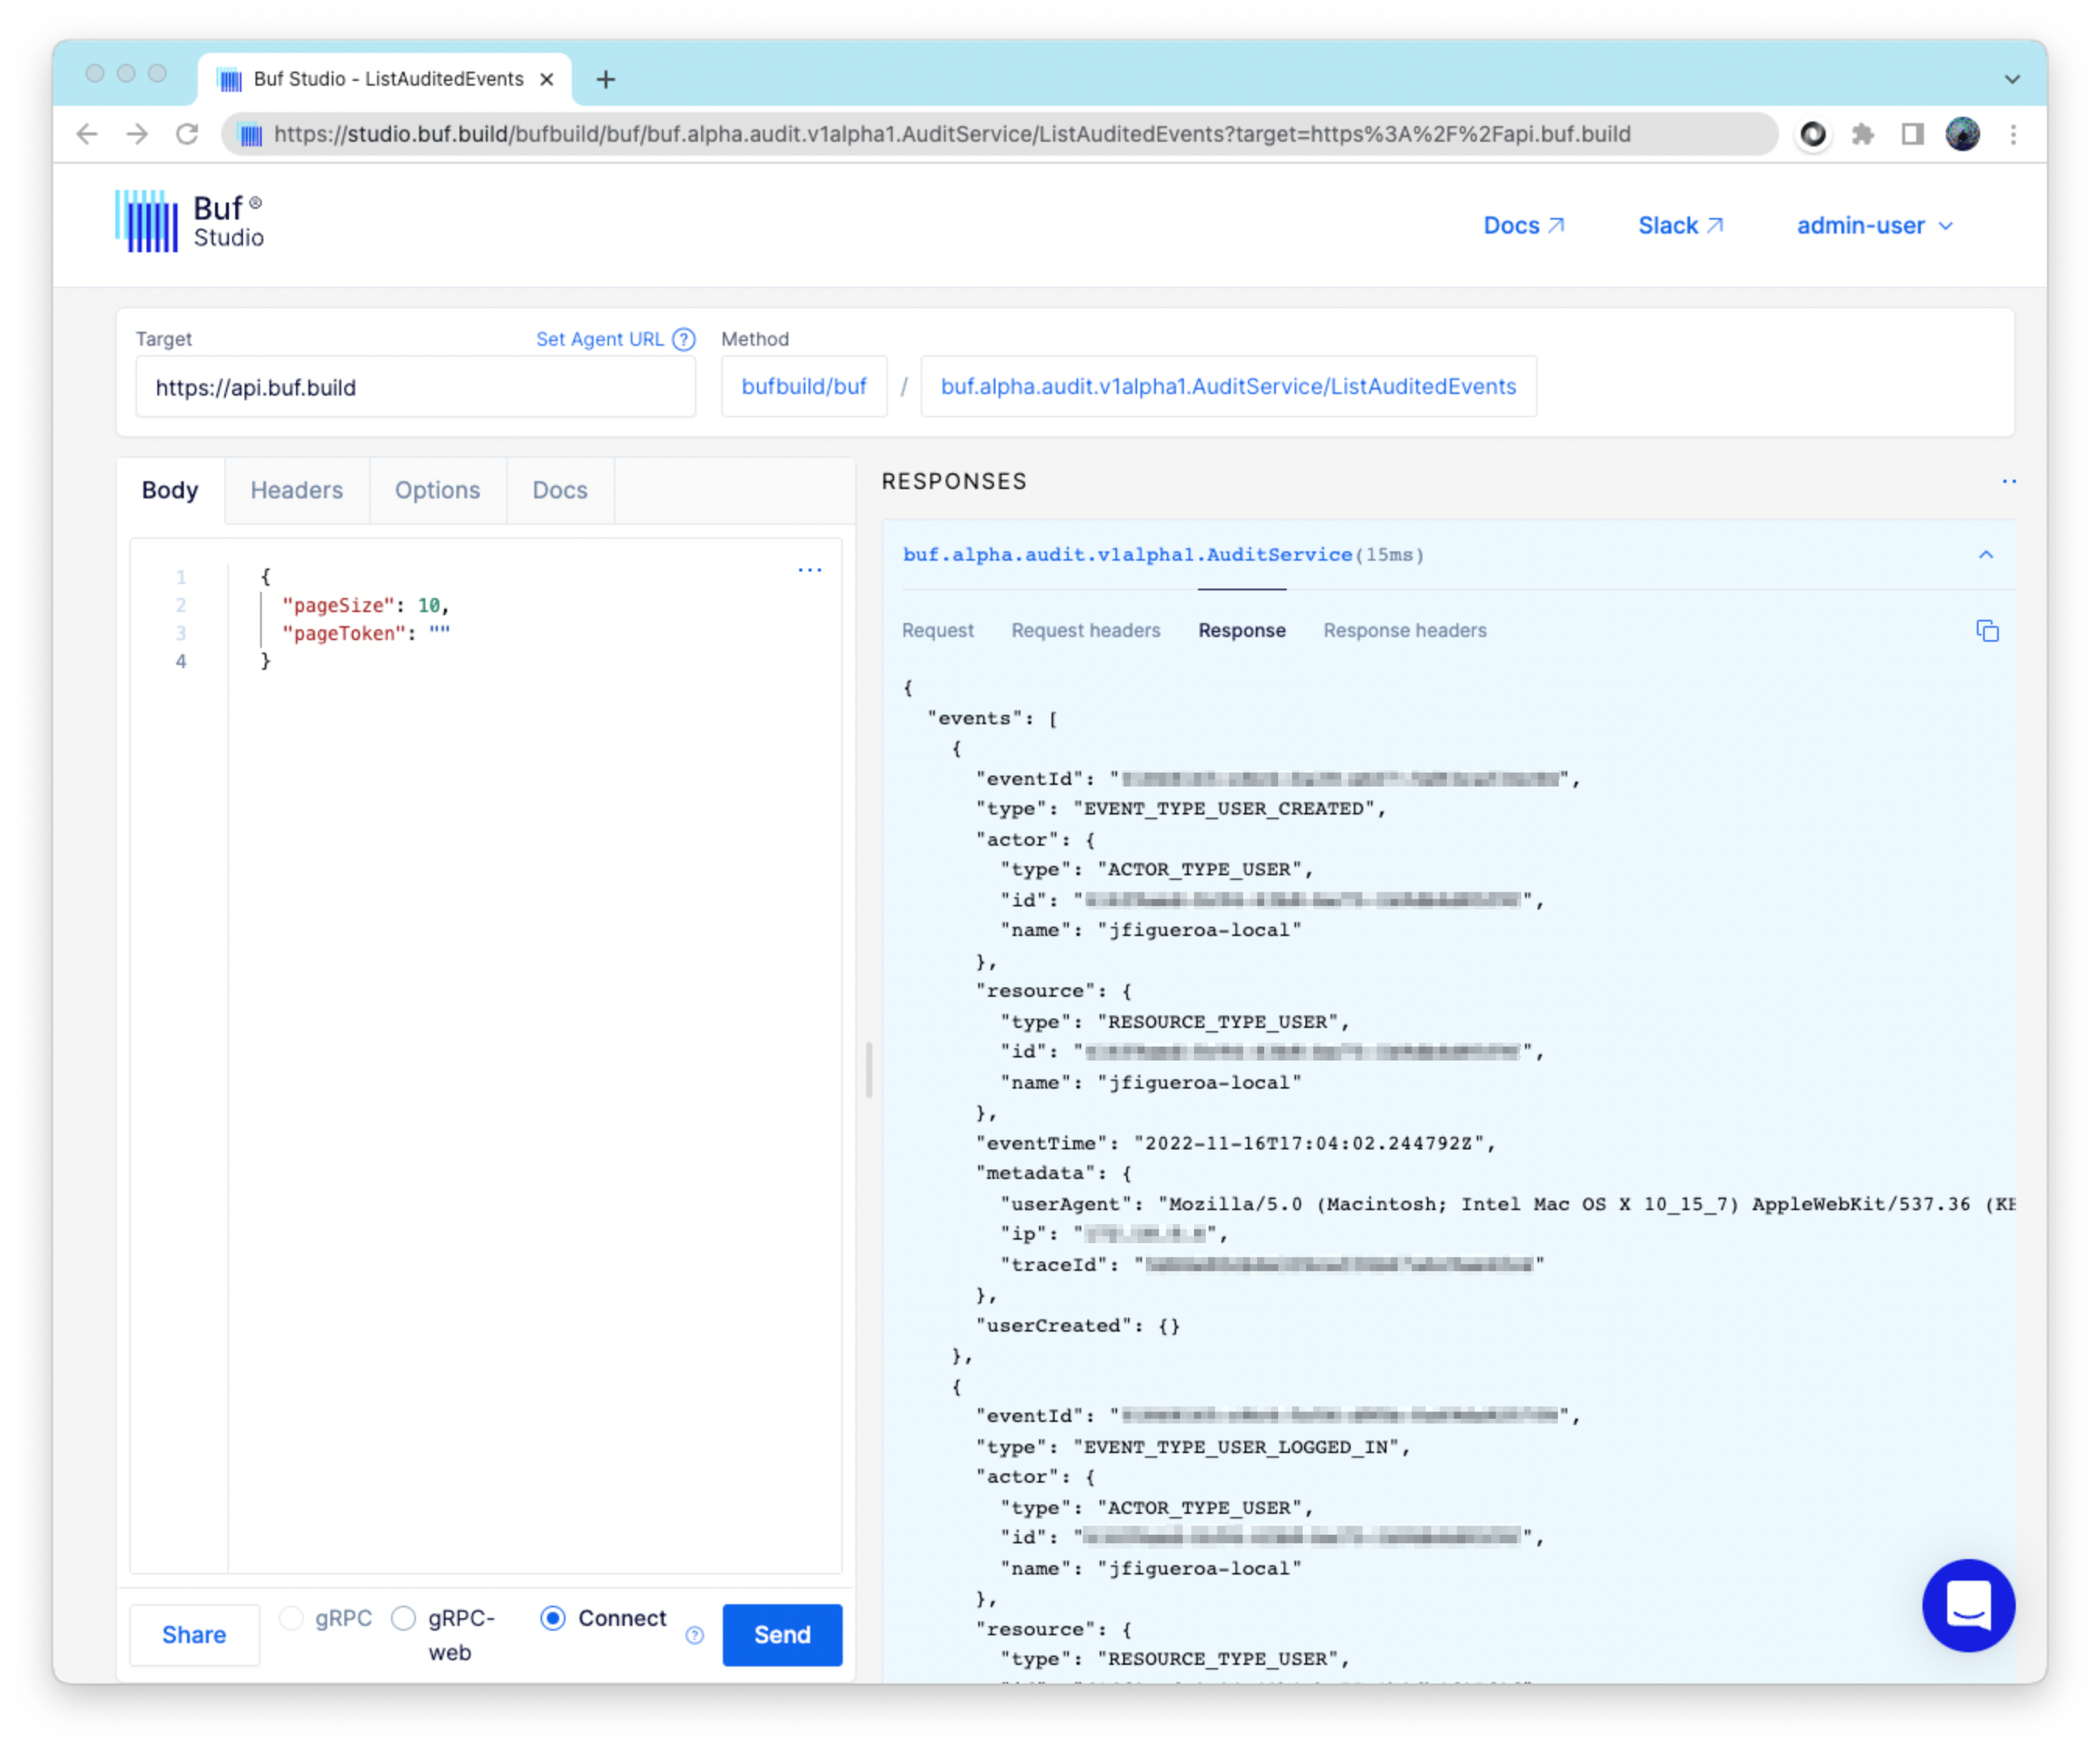Open the browser extensions puzzle icon
This screenshot has width=2100, height=1749.
[1862, 134]
